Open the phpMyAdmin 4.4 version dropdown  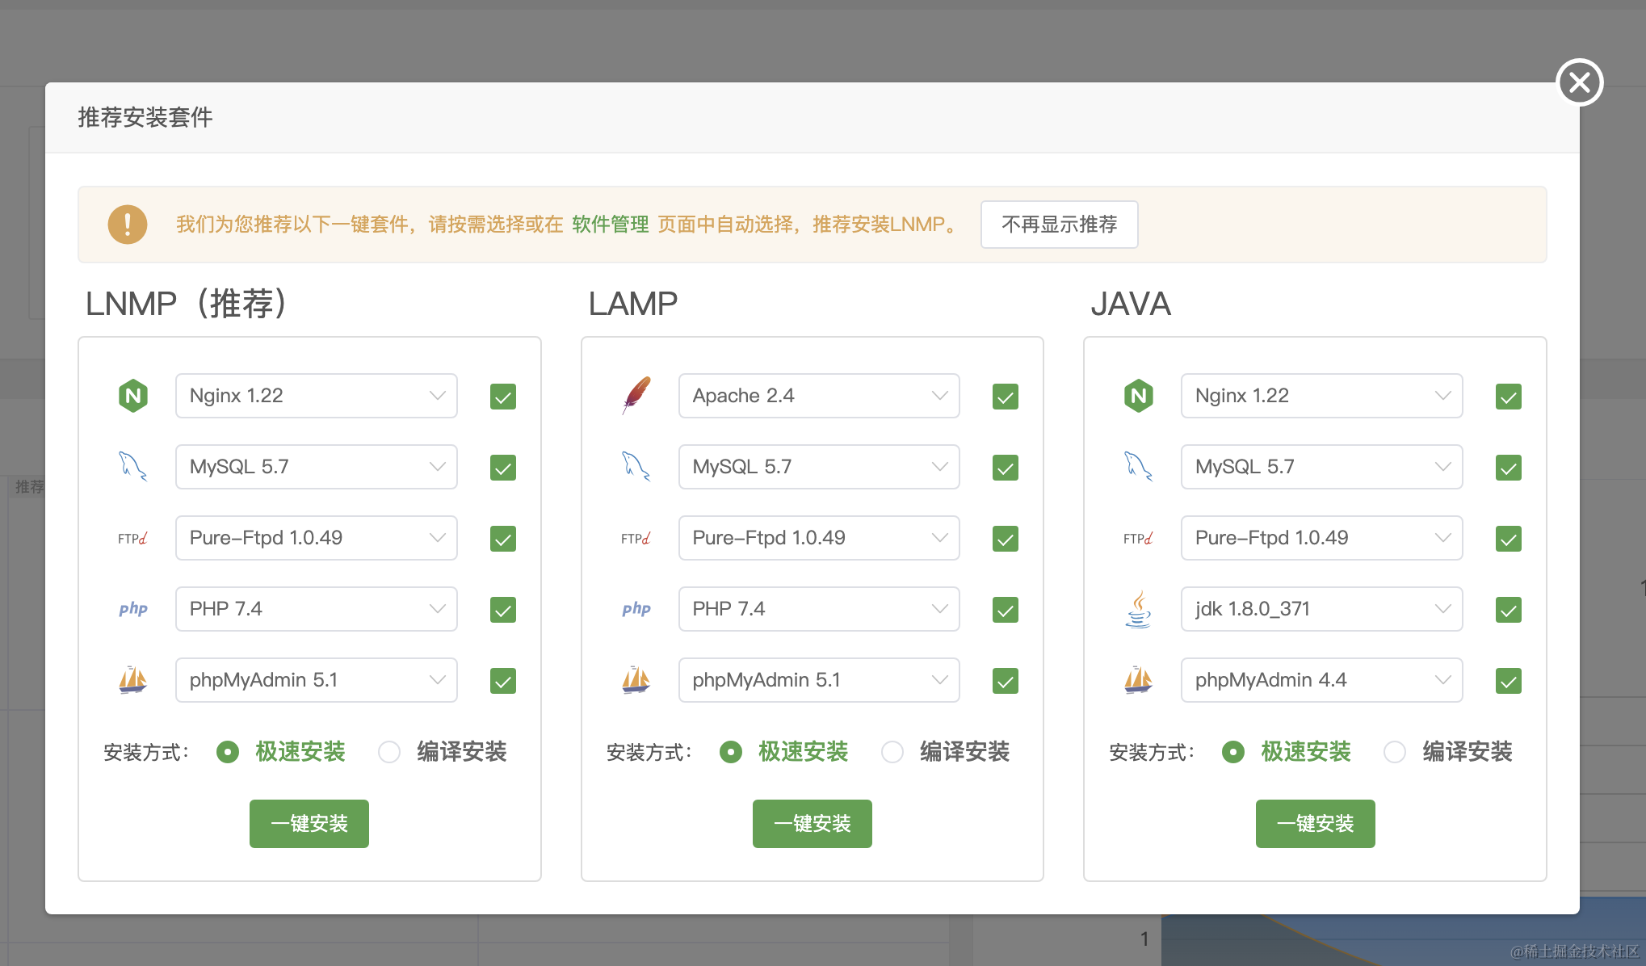click(x=1321, y=680)
